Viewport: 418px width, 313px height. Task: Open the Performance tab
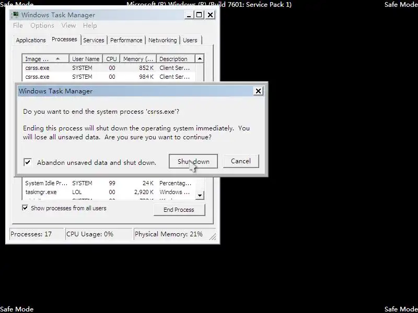point(126,40)
